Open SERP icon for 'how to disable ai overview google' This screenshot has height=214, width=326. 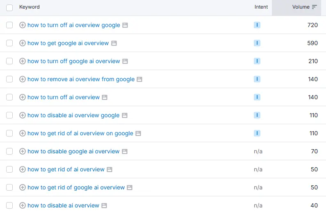(125, 116)
